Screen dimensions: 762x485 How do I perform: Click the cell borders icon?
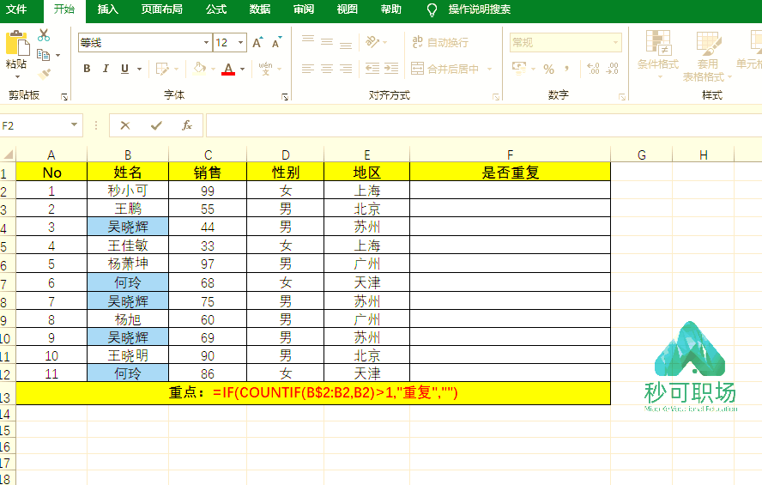(162, 69)
